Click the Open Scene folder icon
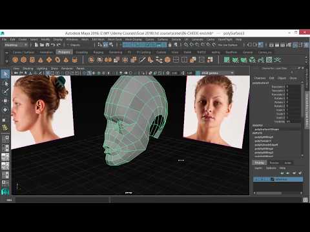The width and height of the screenshot is (310, 232). pos(42,44)
